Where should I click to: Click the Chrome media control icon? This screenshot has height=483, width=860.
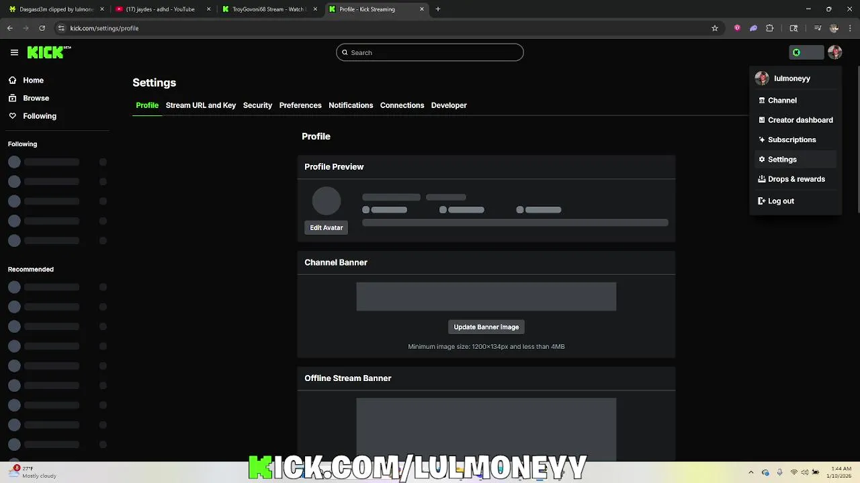click(x=818, y=28)
